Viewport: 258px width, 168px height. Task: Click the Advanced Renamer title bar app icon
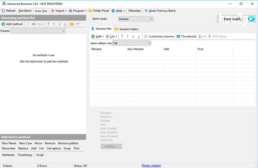pyautogui.click(x=4, y=4)
